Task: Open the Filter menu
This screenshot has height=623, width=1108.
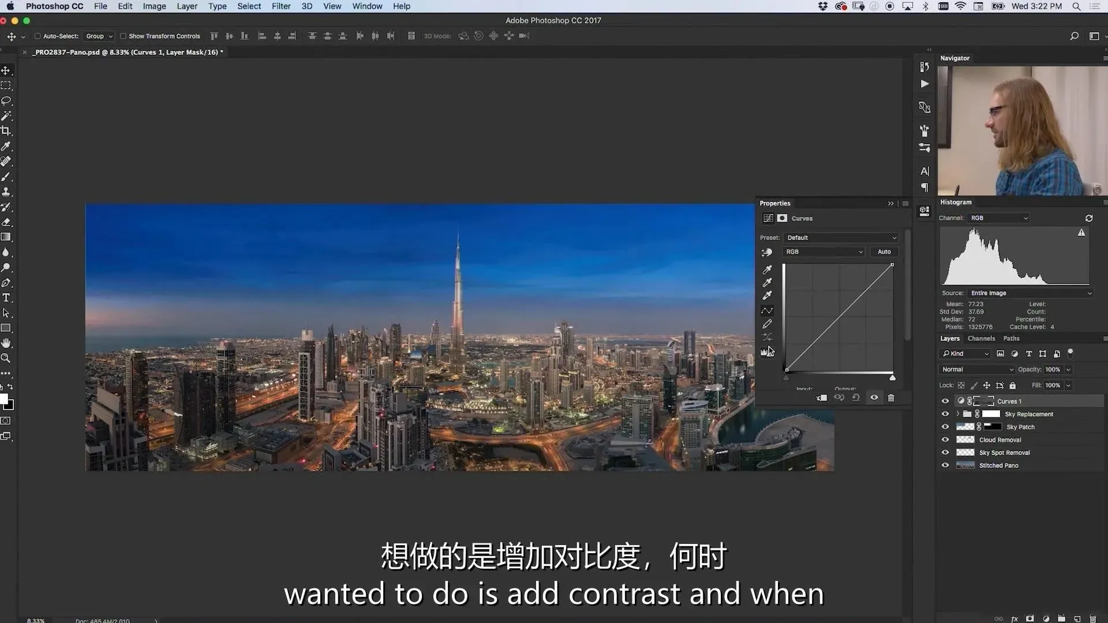Action: click(x=281, y=6)
